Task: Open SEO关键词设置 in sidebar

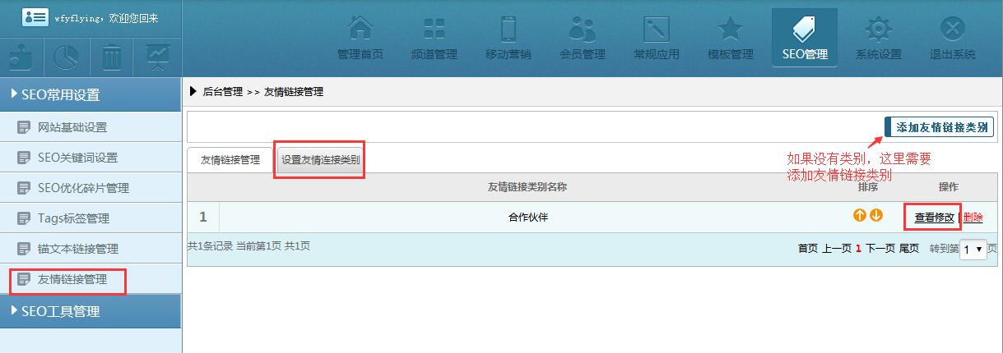Action: [77, 158]
